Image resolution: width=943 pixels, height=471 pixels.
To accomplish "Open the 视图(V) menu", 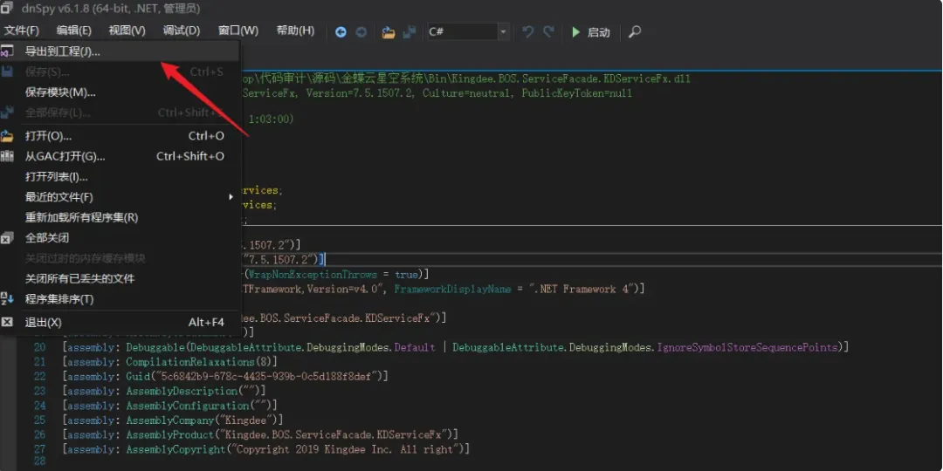I will point(127,31).
